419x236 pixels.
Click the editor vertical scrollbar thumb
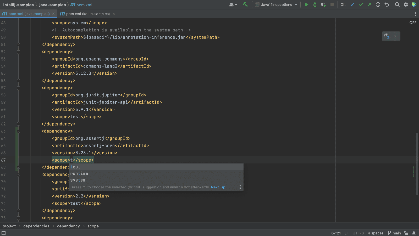pyautogui.click(x=417, y=164)
